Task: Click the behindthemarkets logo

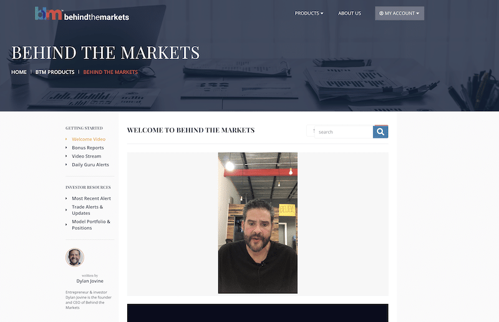Action: 82,14
